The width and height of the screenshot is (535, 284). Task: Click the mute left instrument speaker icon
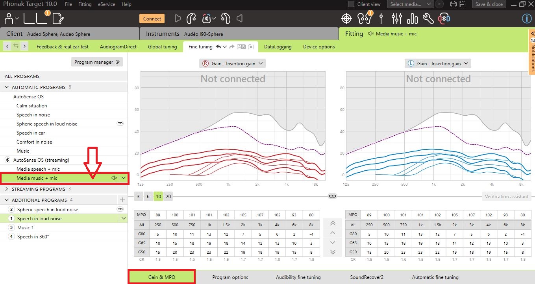tap(240, 18)
